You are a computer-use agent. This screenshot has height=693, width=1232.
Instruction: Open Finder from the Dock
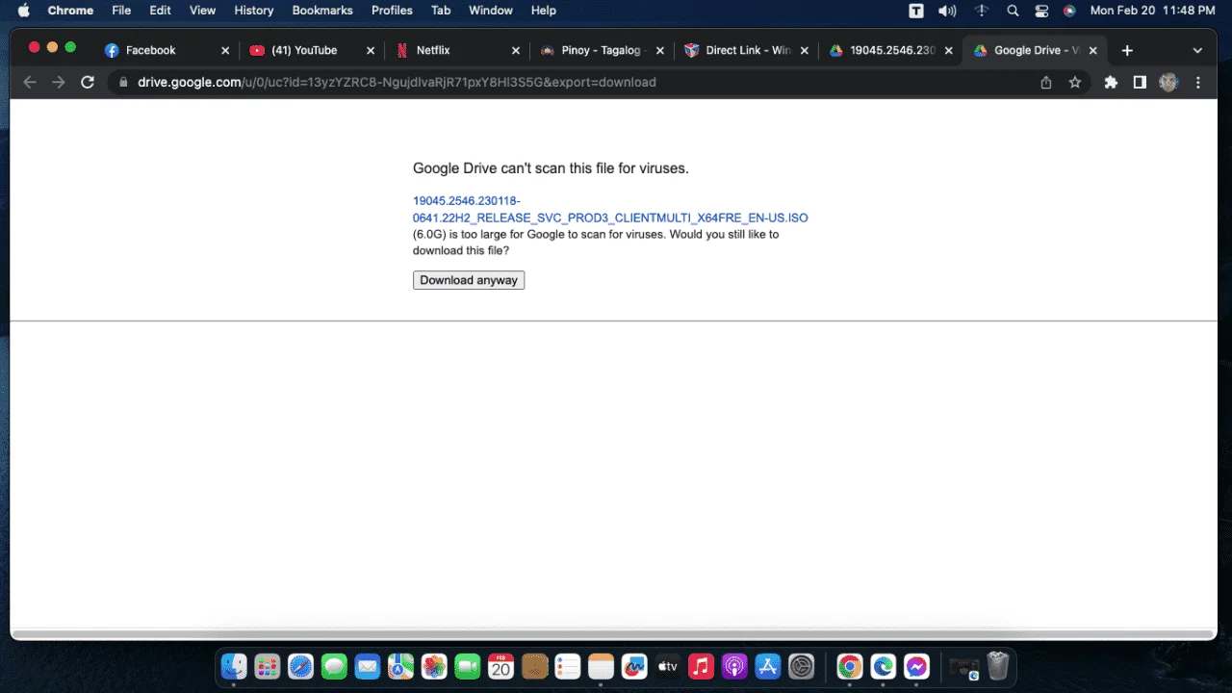234,666
